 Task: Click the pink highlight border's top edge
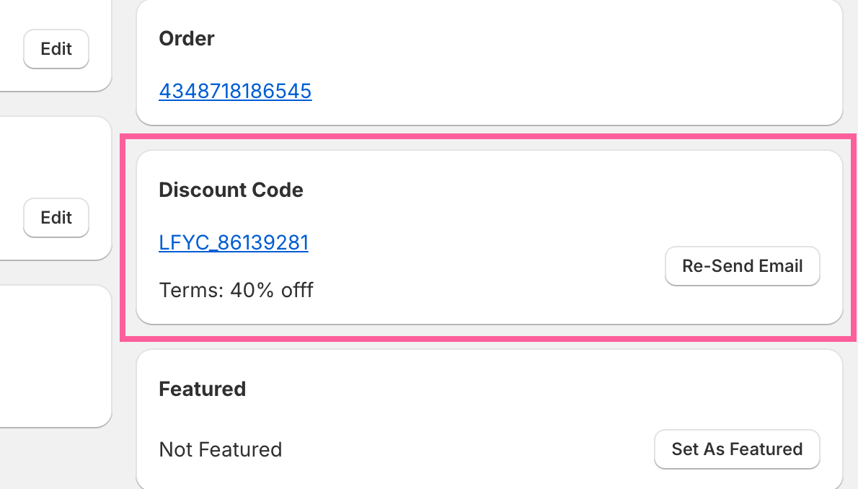[x=487, y=136]
